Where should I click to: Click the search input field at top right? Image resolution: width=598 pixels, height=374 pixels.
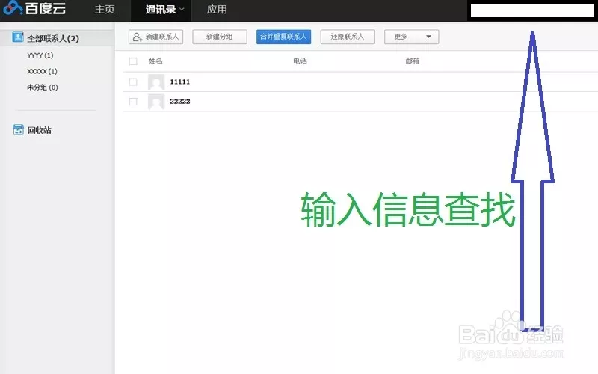coord(532,10)
